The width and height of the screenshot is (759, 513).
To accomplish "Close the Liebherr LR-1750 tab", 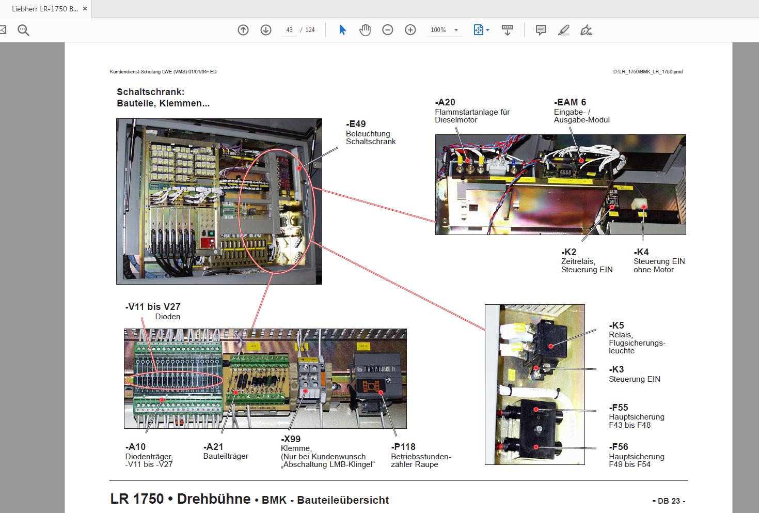I will [84, 8].
